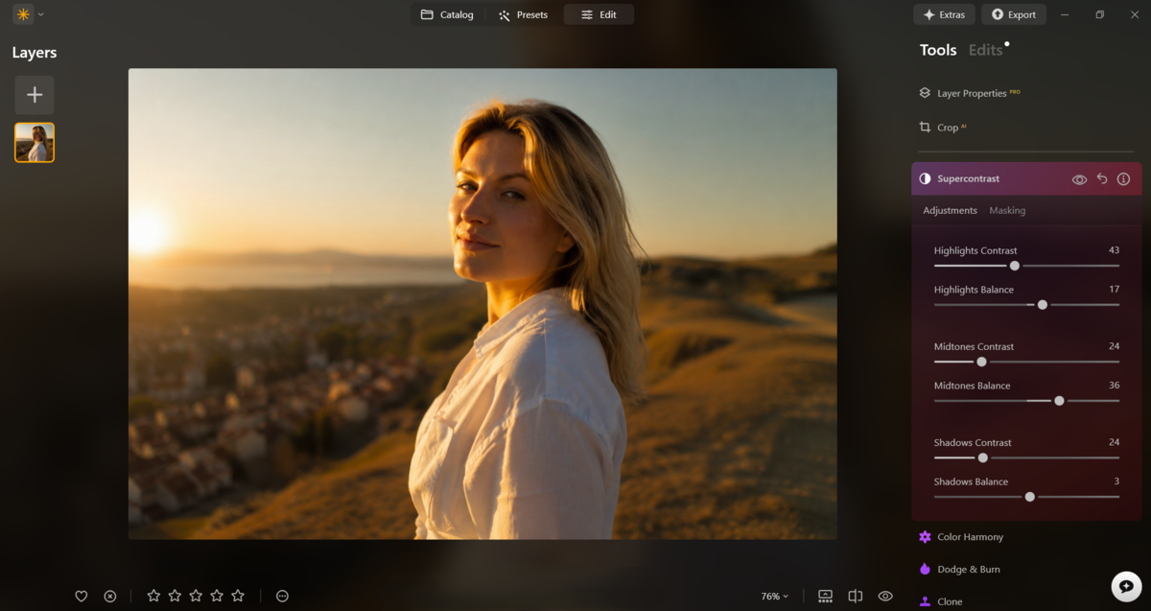
Task: Click the Export button
Action: coord(1013,14)
